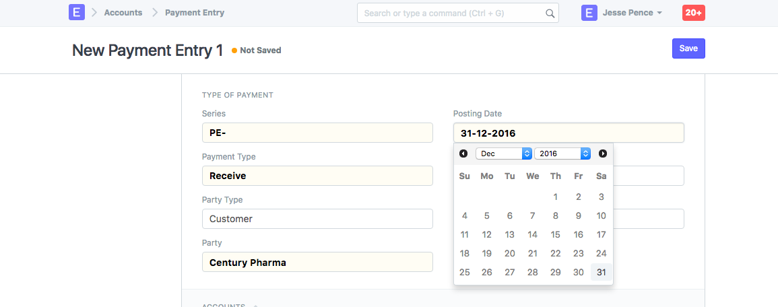Open the 2016 year dropdown
Viewport: 778px width, 307px height.
pyautogui.click(x=562, y=153)
